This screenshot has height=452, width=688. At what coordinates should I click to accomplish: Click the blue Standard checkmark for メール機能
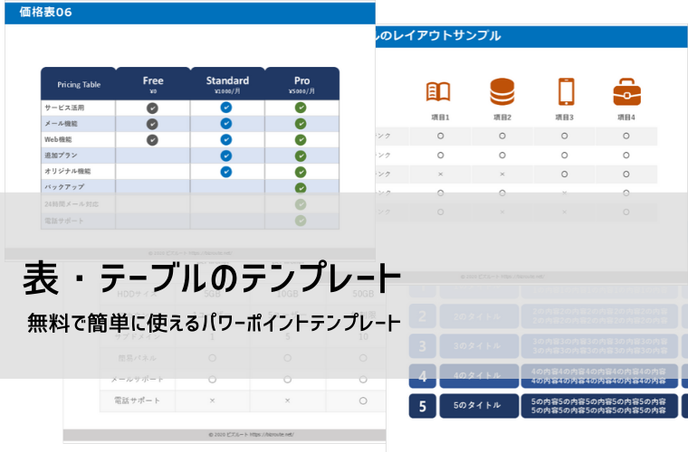[226, 124]
